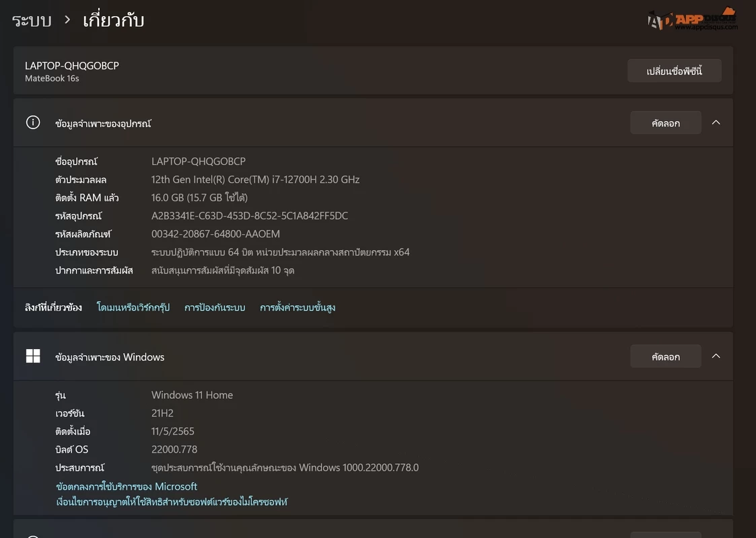Click the ติดตั้งเมื่อ label

click(x=72, y=432)
